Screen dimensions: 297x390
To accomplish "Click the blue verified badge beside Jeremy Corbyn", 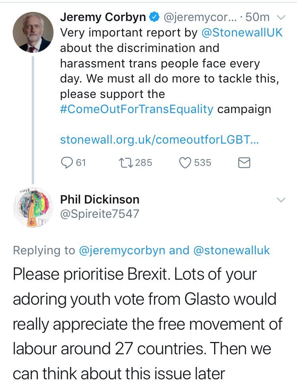I will [154, 17].
